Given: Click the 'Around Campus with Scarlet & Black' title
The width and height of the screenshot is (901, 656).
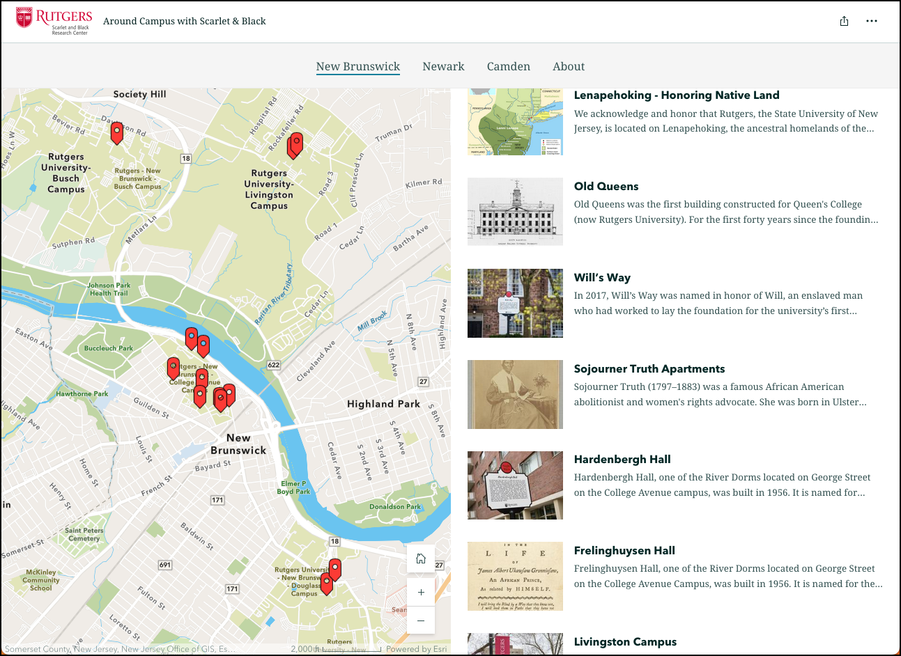Looking at the screenshot, I should 185,21.
